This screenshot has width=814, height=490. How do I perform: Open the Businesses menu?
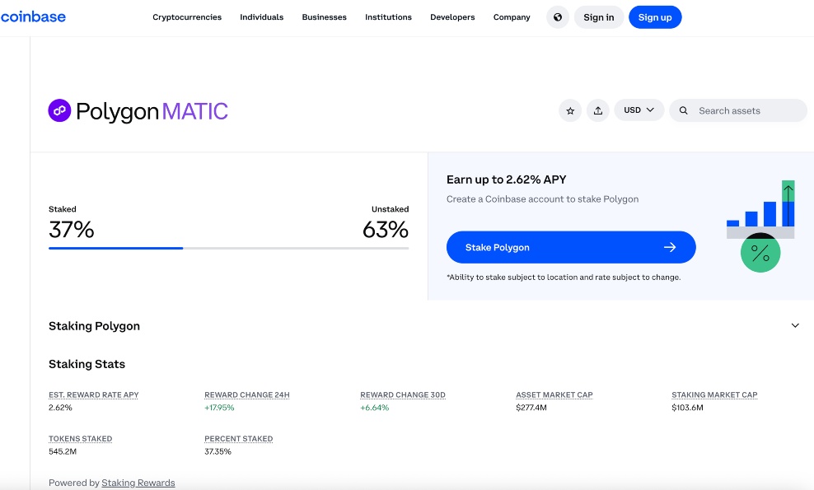(324, 17)
